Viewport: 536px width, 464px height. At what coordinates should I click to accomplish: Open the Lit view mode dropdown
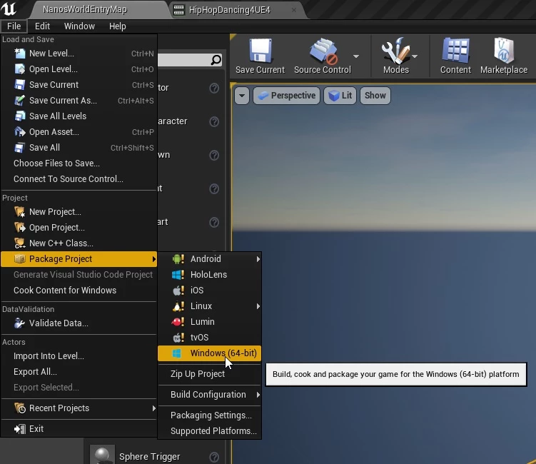point(340,96)
